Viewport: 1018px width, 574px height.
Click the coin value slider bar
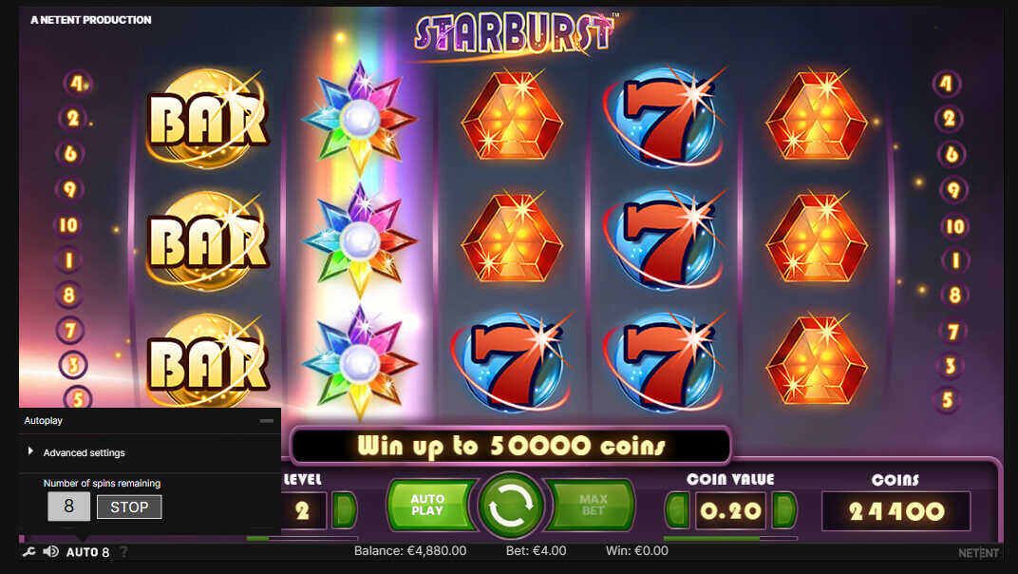point(729,538)
